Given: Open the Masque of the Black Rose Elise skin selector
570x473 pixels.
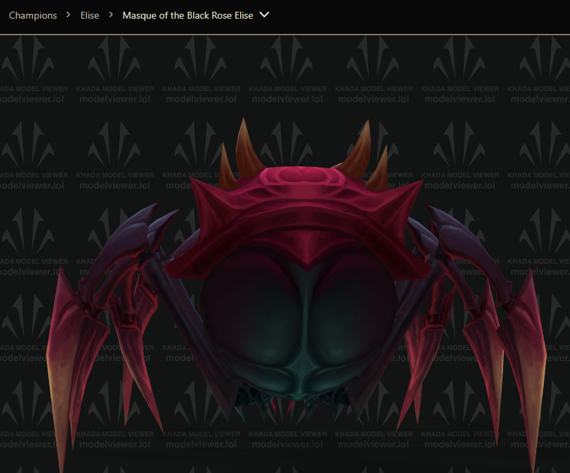Looking at the screenshot, I should coord(196,15).
